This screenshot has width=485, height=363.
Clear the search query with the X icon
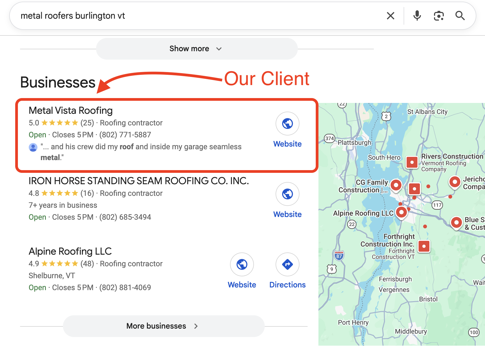point(390,16)
